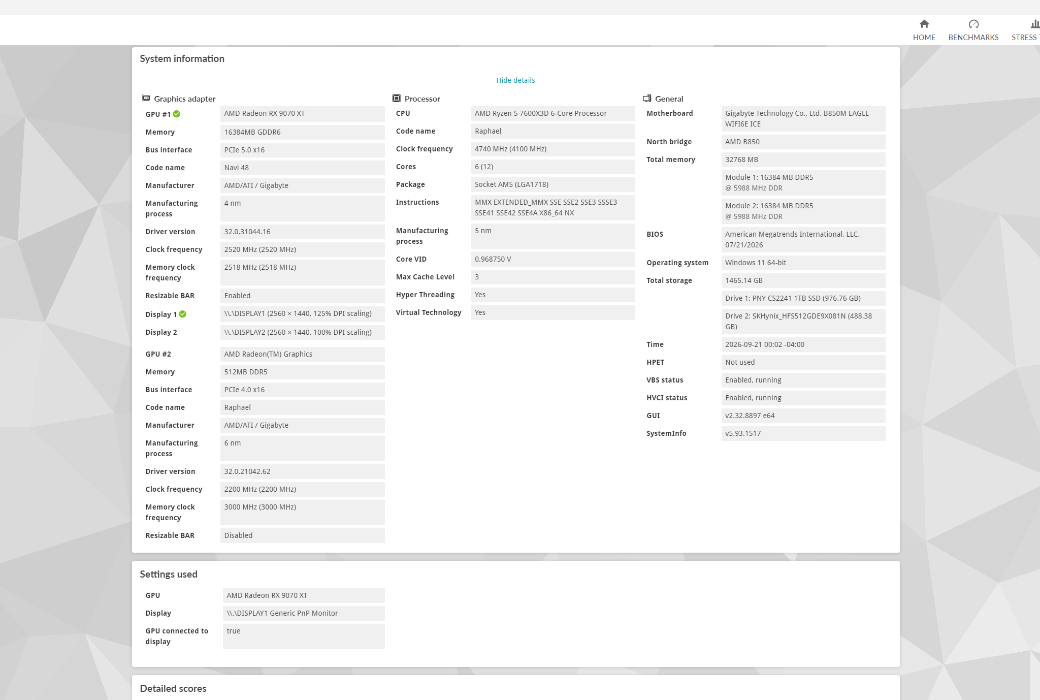Click green checkmark next to Display 1
Image resolution: width=1040 pixels, height=700 pixels.
tap(183, 314)
